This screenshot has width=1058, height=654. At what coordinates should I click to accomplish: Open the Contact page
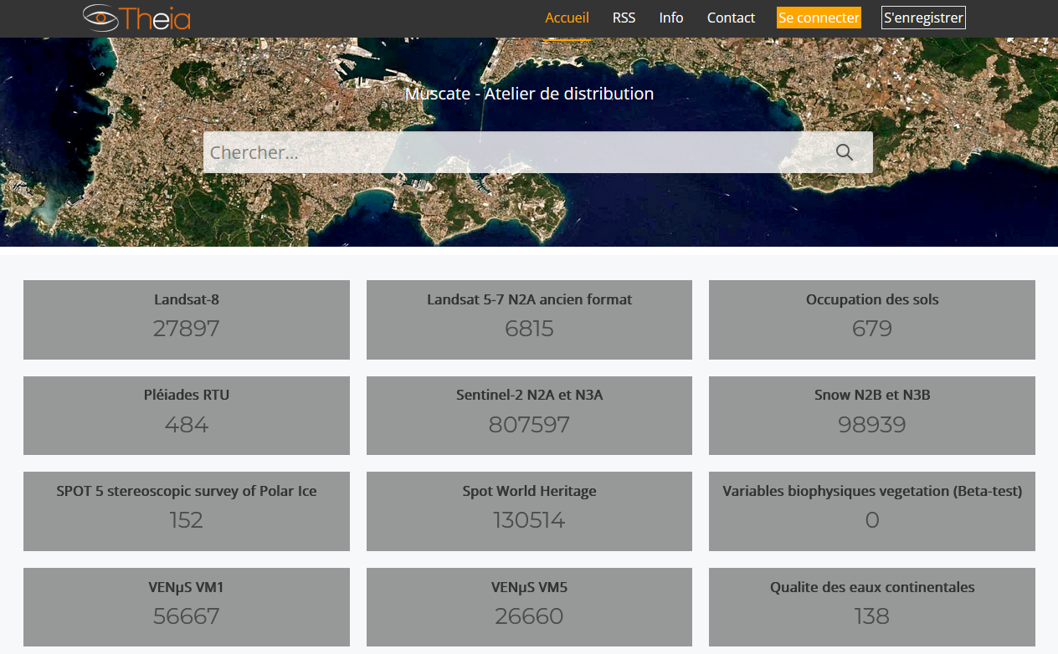731,18
